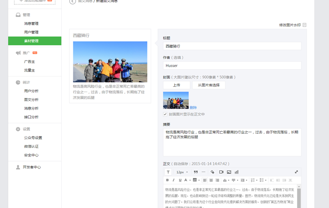Open 图文分析 in the sidebar

tap(31, 100)
